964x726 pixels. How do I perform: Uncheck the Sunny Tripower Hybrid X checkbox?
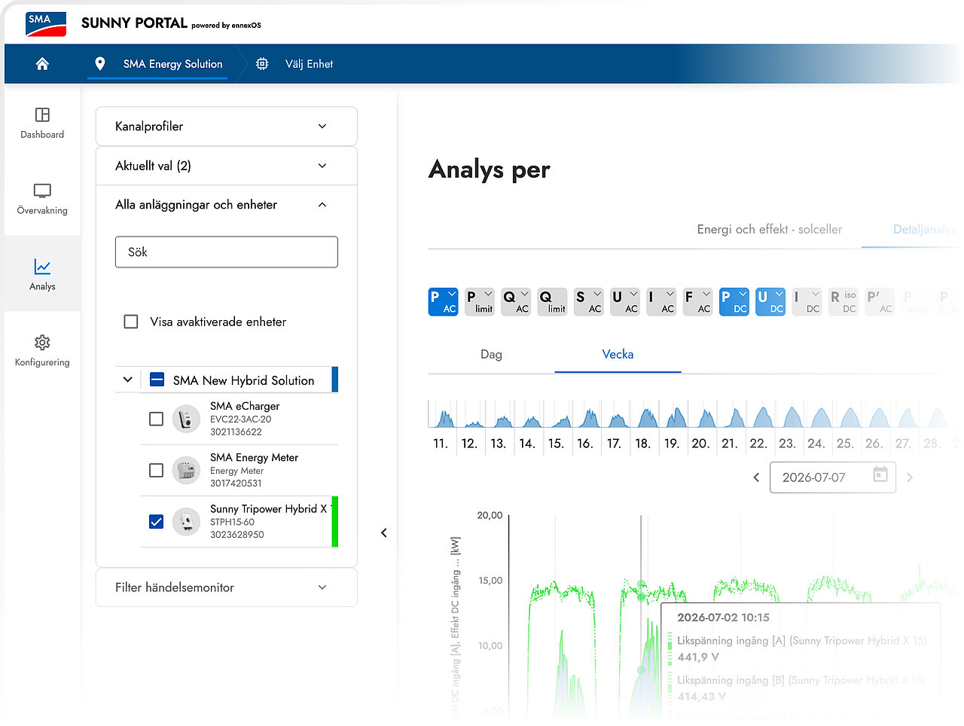pyautogui.click(x=156, y=521)
